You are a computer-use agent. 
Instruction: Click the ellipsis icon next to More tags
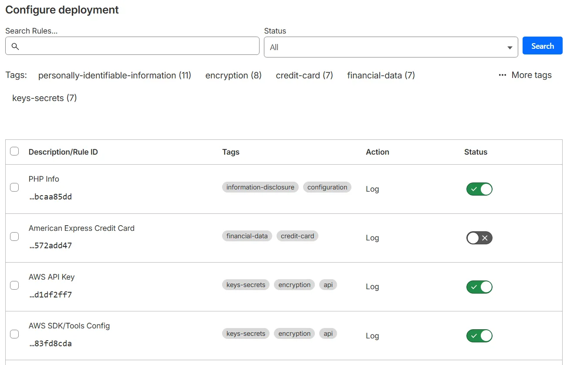pyautogui.click(x=502, y=75)
